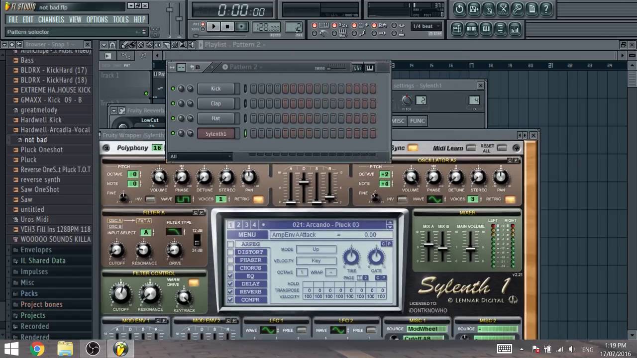Open the OPTIONS menu

pyautogui.click(x=97, y=19)
